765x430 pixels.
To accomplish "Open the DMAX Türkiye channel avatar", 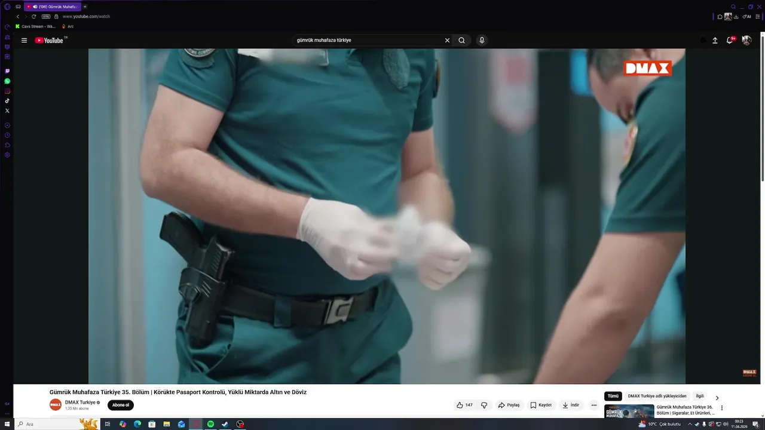I will tap(56, 405).
